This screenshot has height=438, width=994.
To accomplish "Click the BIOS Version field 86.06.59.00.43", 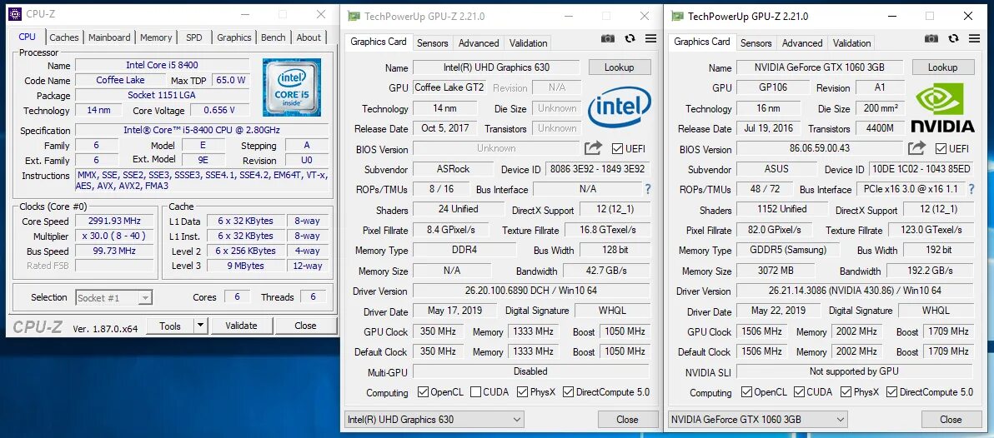I will click(819, 149).
